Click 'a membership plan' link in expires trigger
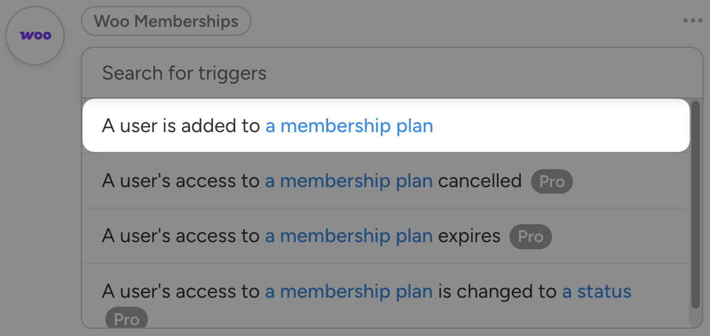 click(x=349, y=237)
